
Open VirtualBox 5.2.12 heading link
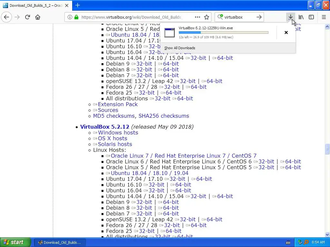pos(105,127)
